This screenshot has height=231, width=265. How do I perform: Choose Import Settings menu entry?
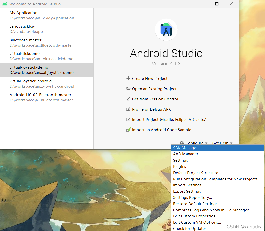[x=217, y=185]
